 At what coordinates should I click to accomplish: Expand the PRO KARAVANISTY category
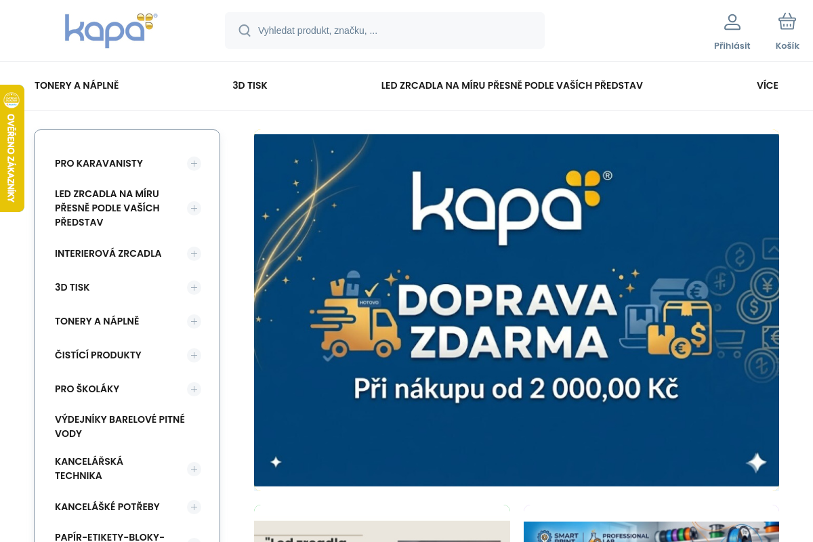[x=194, y=163]
